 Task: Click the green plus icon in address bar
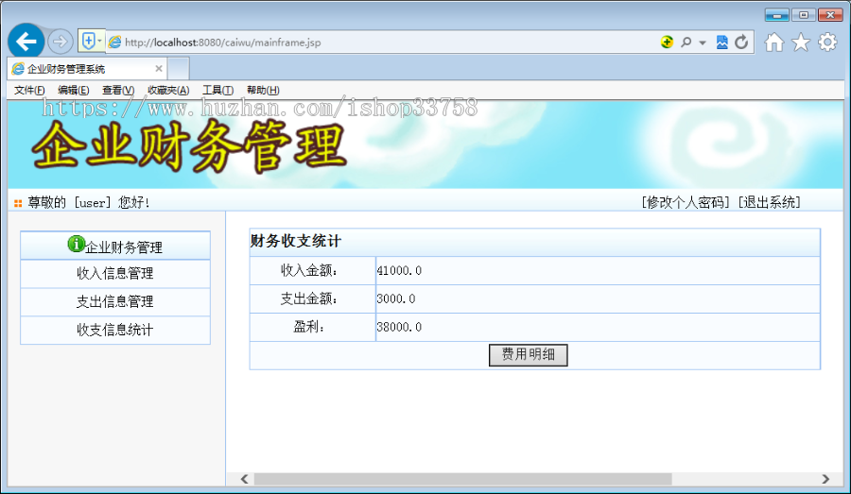click(x=667, y=42)
